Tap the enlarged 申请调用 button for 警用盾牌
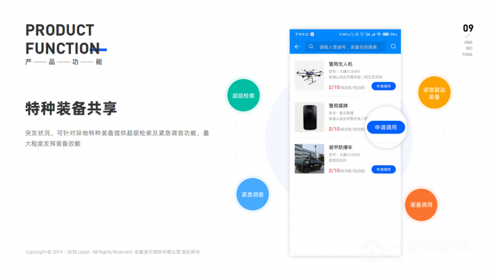The image size is (496, 277). 386,127
